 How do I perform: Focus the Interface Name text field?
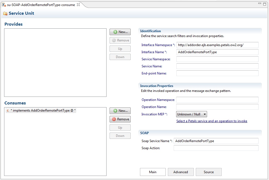coord(217,52)
